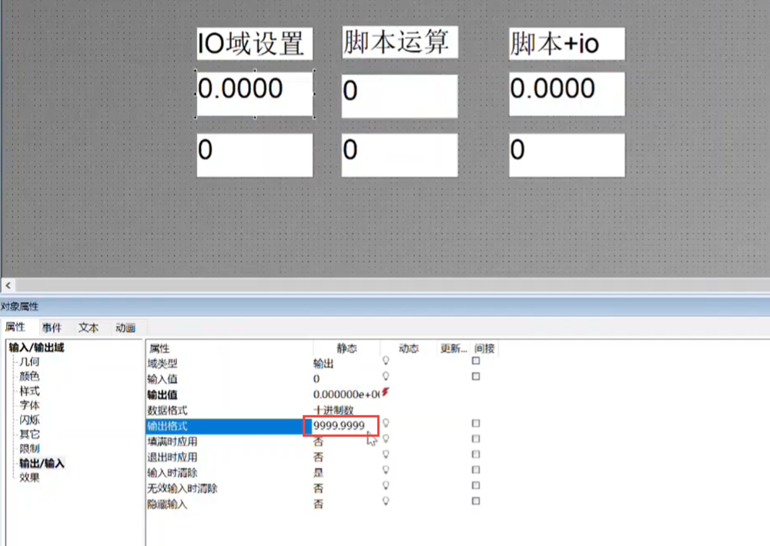Select the 脚本运算 static text label
Image resolution: width=770 pixels, height=546 pixels.
(x=397, y=42)
